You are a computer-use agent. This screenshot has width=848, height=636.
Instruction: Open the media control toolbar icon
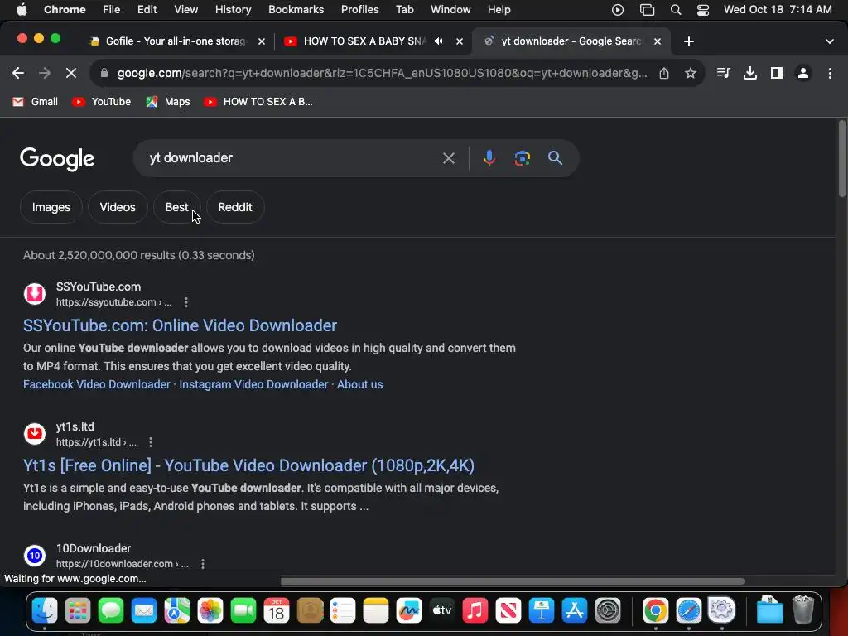(723, 73)
